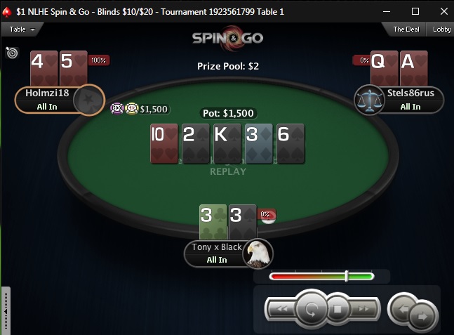Stop the replay playback

(x=338, y=309)
